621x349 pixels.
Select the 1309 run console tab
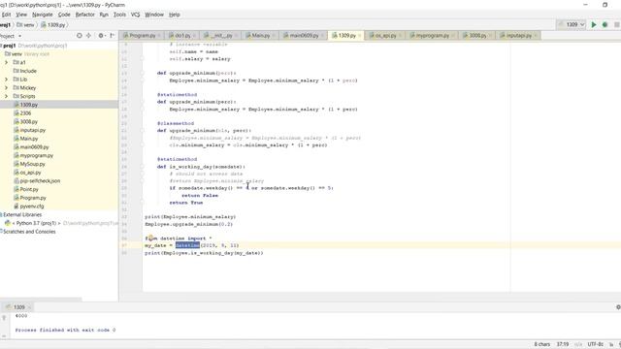tap(18, 307)
